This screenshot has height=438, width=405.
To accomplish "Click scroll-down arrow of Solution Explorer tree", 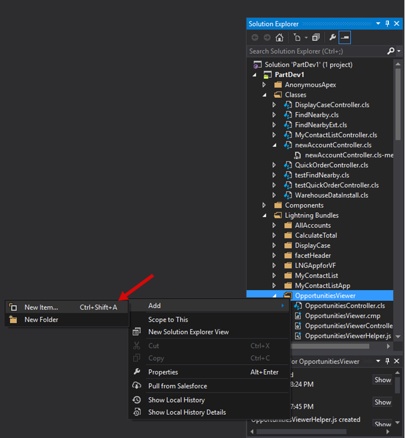I will point(398,337).
